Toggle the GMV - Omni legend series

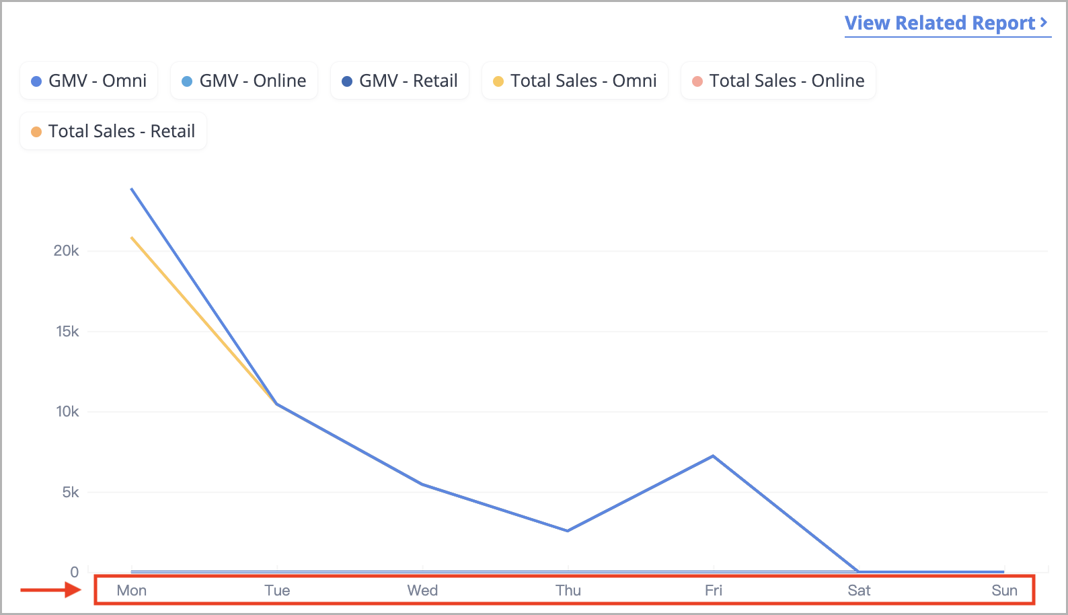pos(89,81)
